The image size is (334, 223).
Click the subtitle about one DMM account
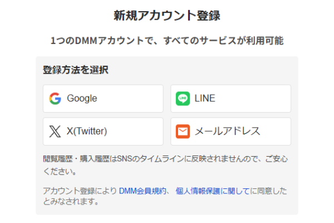tap(167, 41)
